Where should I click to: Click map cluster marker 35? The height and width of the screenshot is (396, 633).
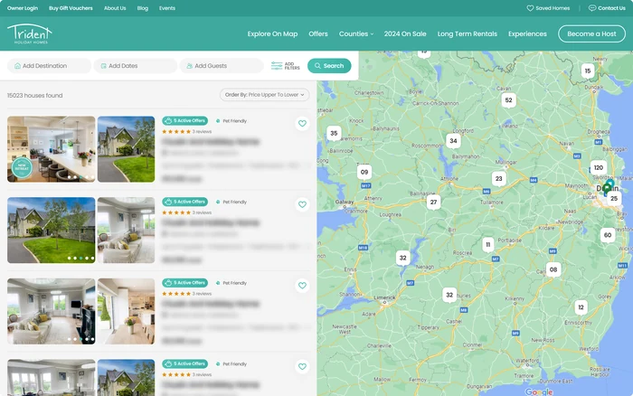pos(334,133)
